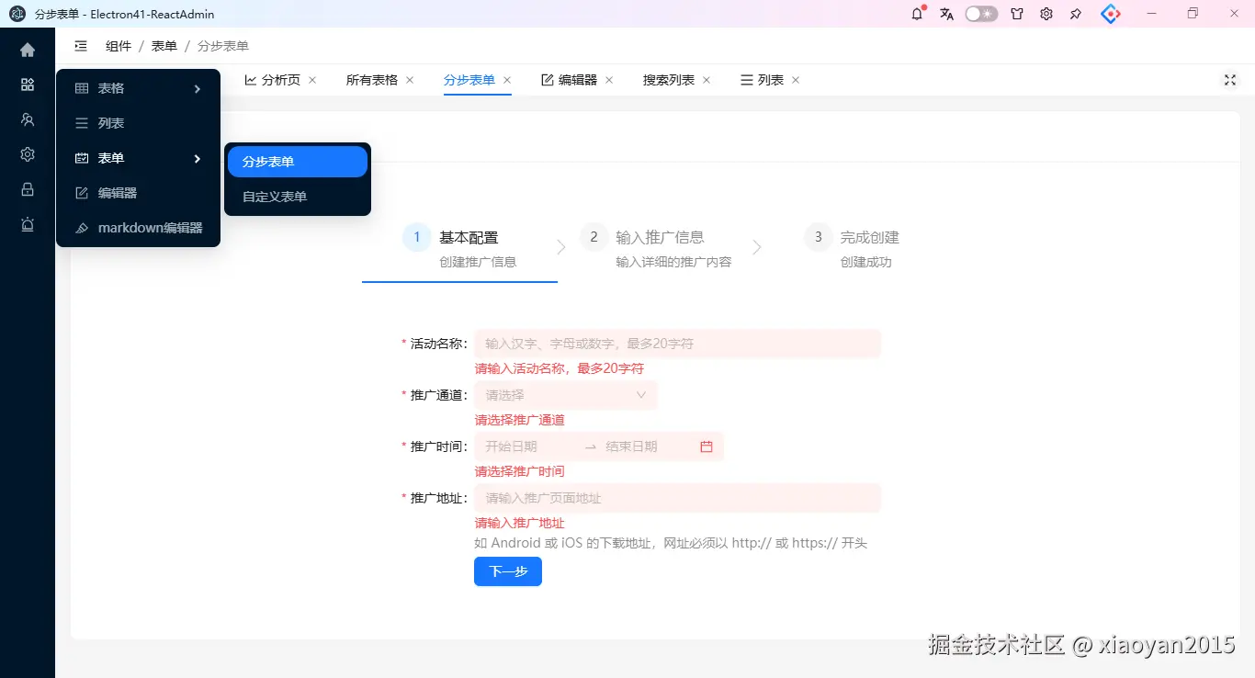Close the 列表 tab
1255x678 pixels.
pos(796,80)
